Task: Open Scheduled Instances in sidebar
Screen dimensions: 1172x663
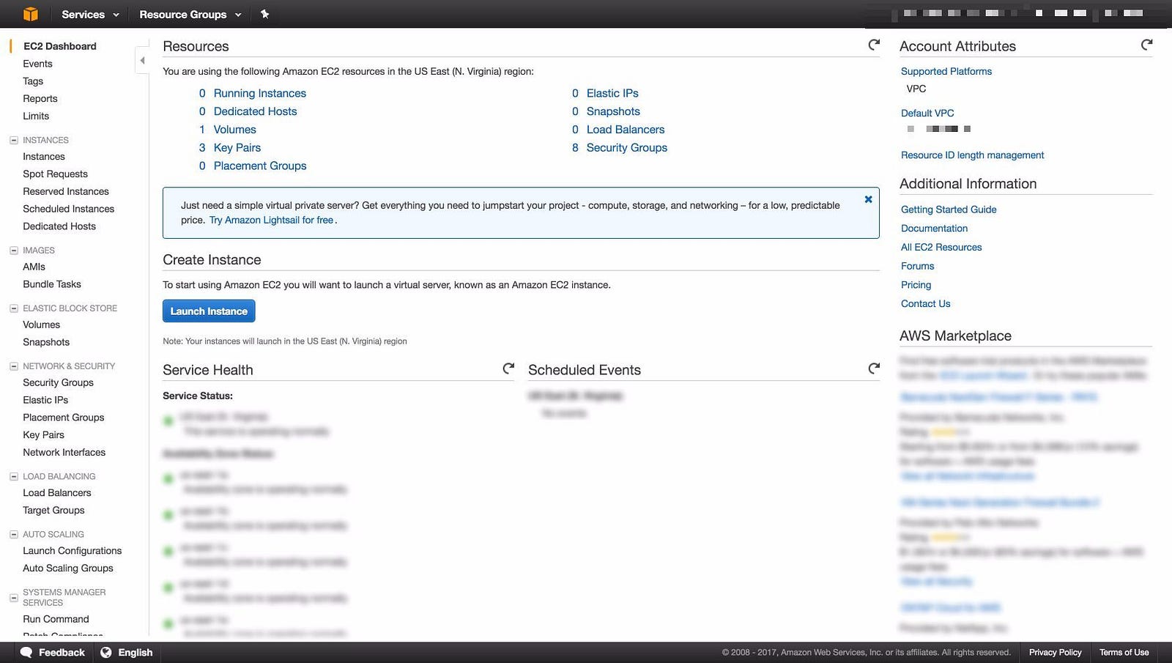Action: click(69, 209)
